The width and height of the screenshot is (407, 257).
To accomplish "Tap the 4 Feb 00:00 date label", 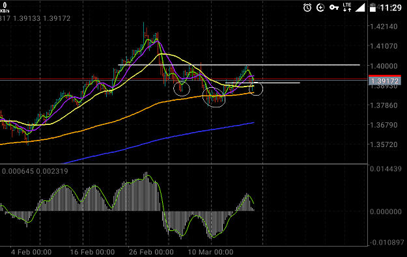I will tap(31, 252).
